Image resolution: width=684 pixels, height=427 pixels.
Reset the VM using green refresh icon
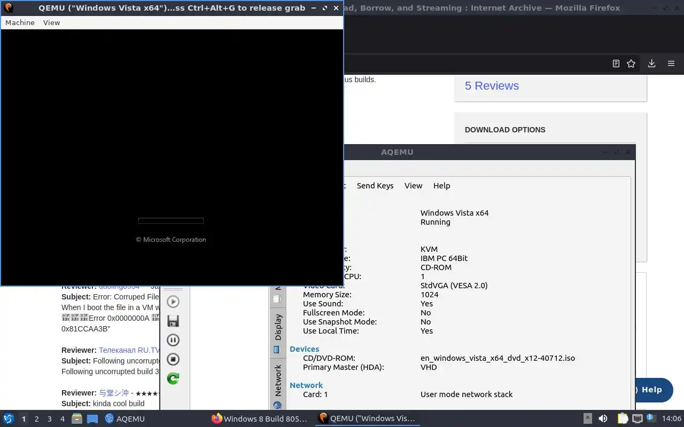(173, 378)
